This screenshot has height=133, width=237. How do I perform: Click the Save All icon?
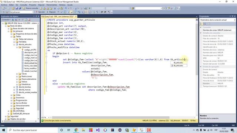pyautogui.click(x=20, y=8)
